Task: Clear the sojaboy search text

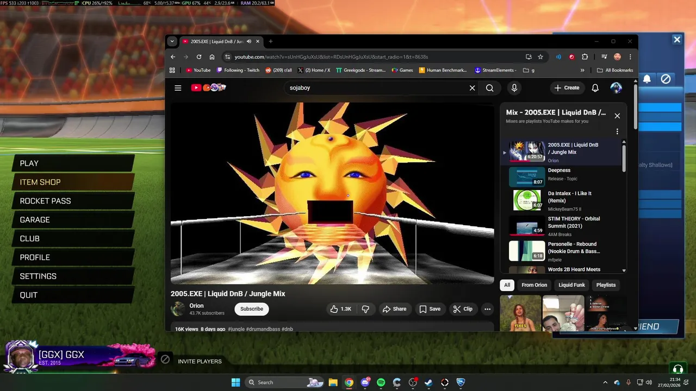Action: tap(472, 88)
